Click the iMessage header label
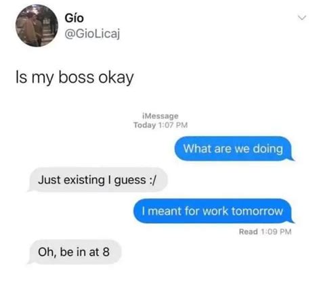The height and width of the screenshot is (286, 321). coord(160,116)
